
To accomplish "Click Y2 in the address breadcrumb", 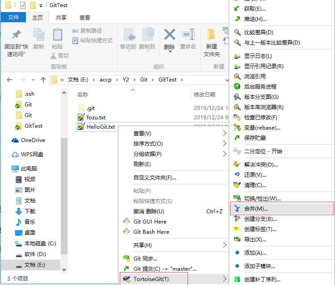I will (x=126, y=80).
